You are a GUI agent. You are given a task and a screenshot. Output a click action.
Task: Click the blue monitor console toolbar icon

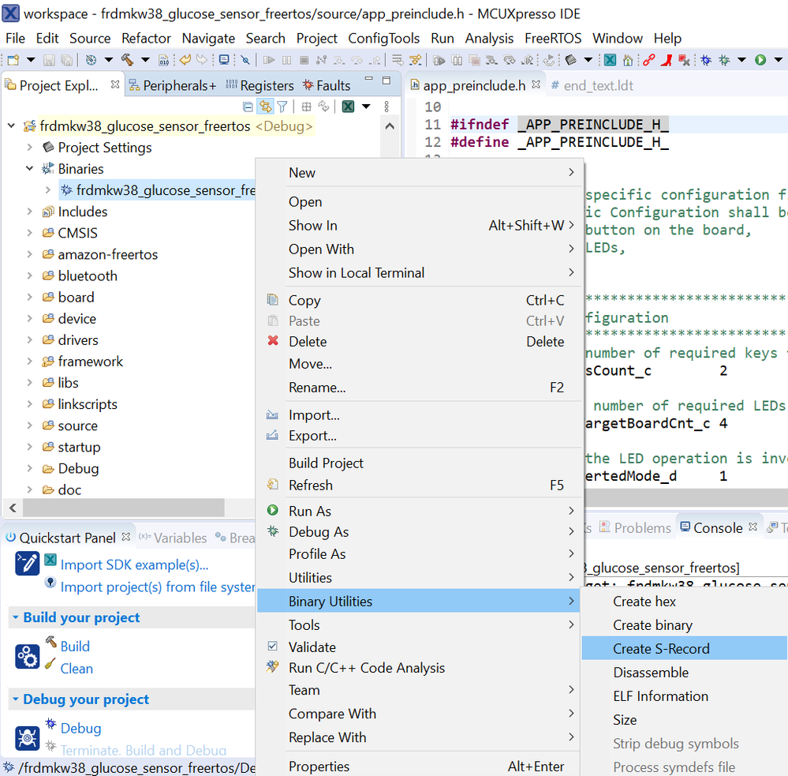[224, 60]
